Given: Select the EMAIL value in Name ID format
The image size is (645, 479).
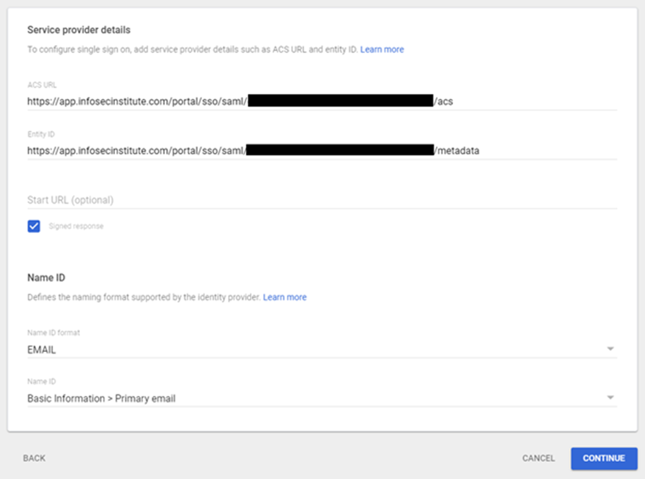Looking at the screenshot, I should pyautogui.click(x=42, y=350).
